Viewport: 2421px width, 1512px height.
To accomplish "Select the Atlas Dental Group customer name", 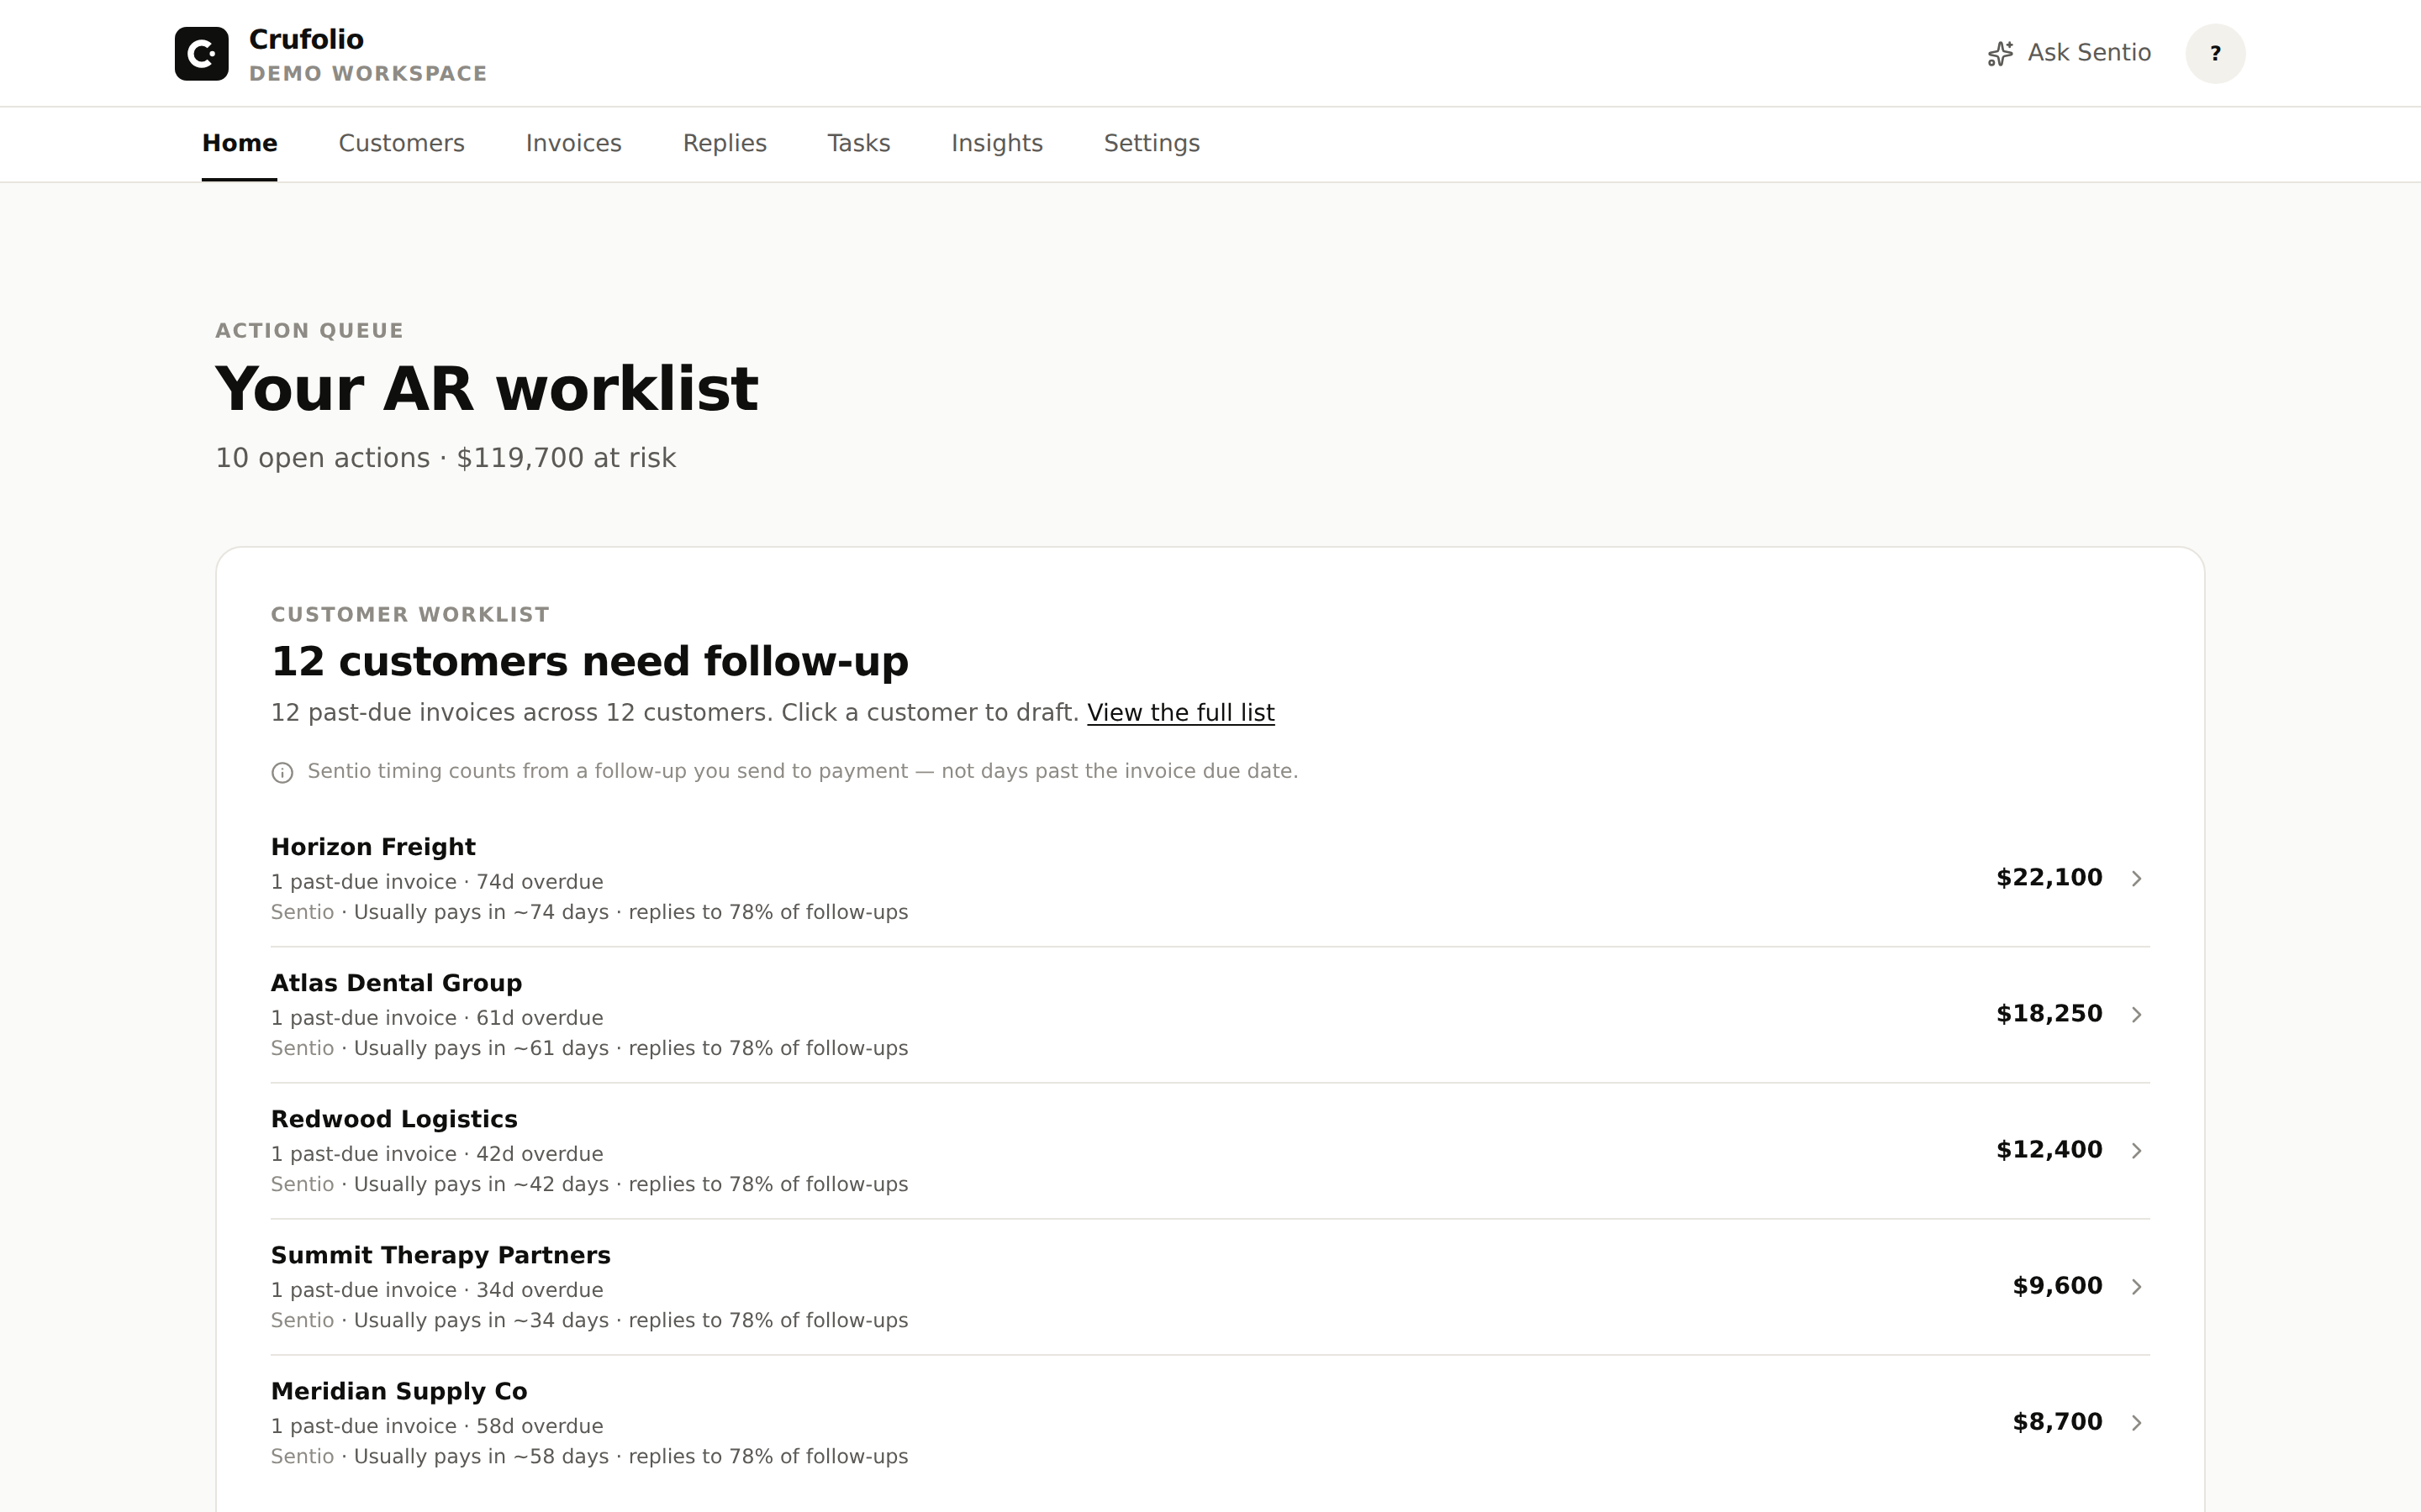I will [396, 983].
